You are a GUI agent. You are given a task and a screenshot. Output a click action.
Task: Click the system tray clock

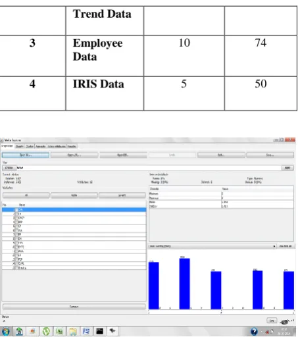click(284, 332)
